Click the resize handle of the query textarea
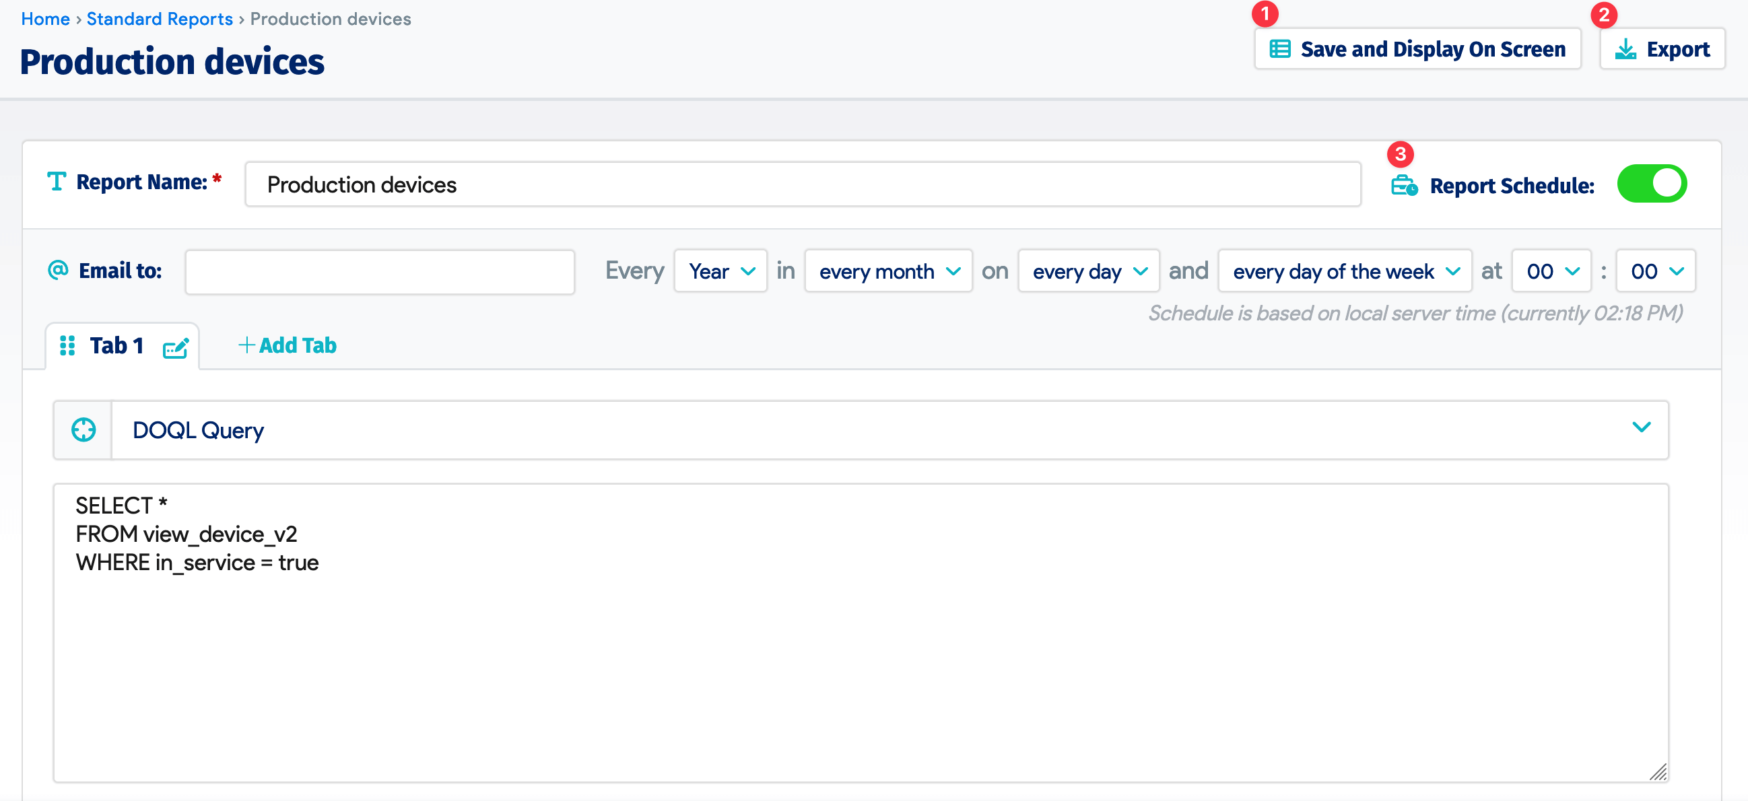The image size is (1748, 801). pos(1658,773)
